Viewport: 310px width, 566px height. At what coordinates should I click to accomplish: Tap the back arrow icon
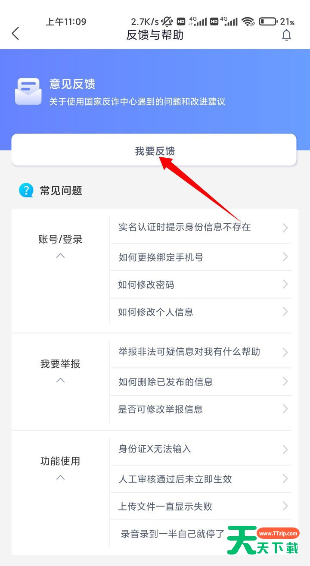pyautogui.click(x=15, y=34)
